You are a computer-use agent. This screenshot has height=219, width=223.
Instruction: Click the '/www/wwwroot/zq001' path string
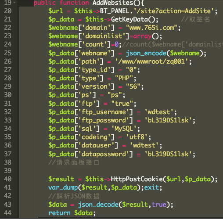(151, 61)
